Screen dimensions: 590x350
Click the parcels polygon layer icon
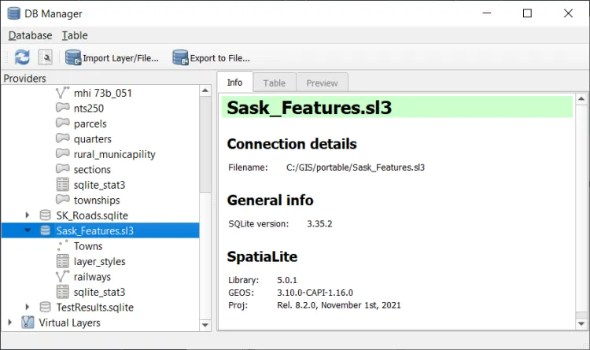coord(63,123)
